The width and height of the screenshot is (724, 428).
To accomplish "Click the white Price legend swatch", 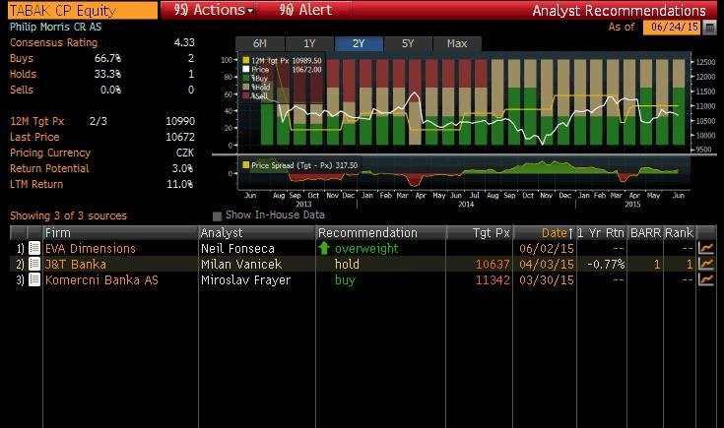I will (246, 69).
